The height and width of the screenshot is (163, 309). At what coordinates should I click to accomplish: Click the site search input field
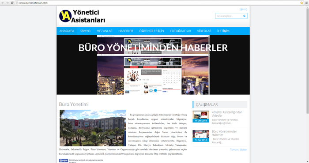[x=229, y=16]
